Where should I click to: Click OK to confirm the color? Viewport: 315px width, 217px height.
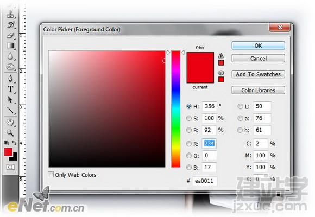(x=258, y=46)
